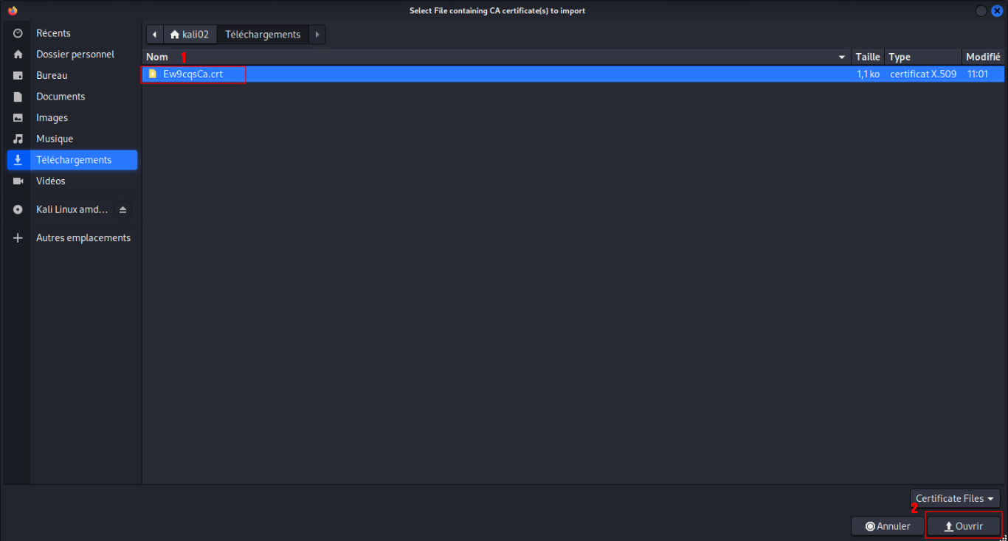The width and height of the screenshot is (1008, 541).
Task: Navigate back with left path arrow
Action: tap(154, 35)
